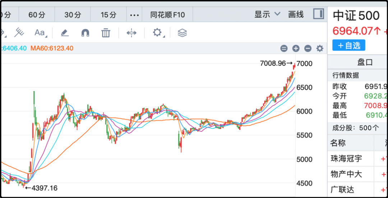The image size is (388, 198).
Task: Switch to the 15分 period tab
Action: click(x=108, y=15)
